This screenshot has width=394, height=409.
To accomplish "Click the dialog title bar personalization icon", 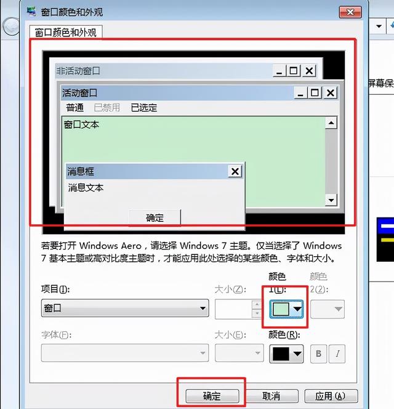I will click(x=31, y=12).
